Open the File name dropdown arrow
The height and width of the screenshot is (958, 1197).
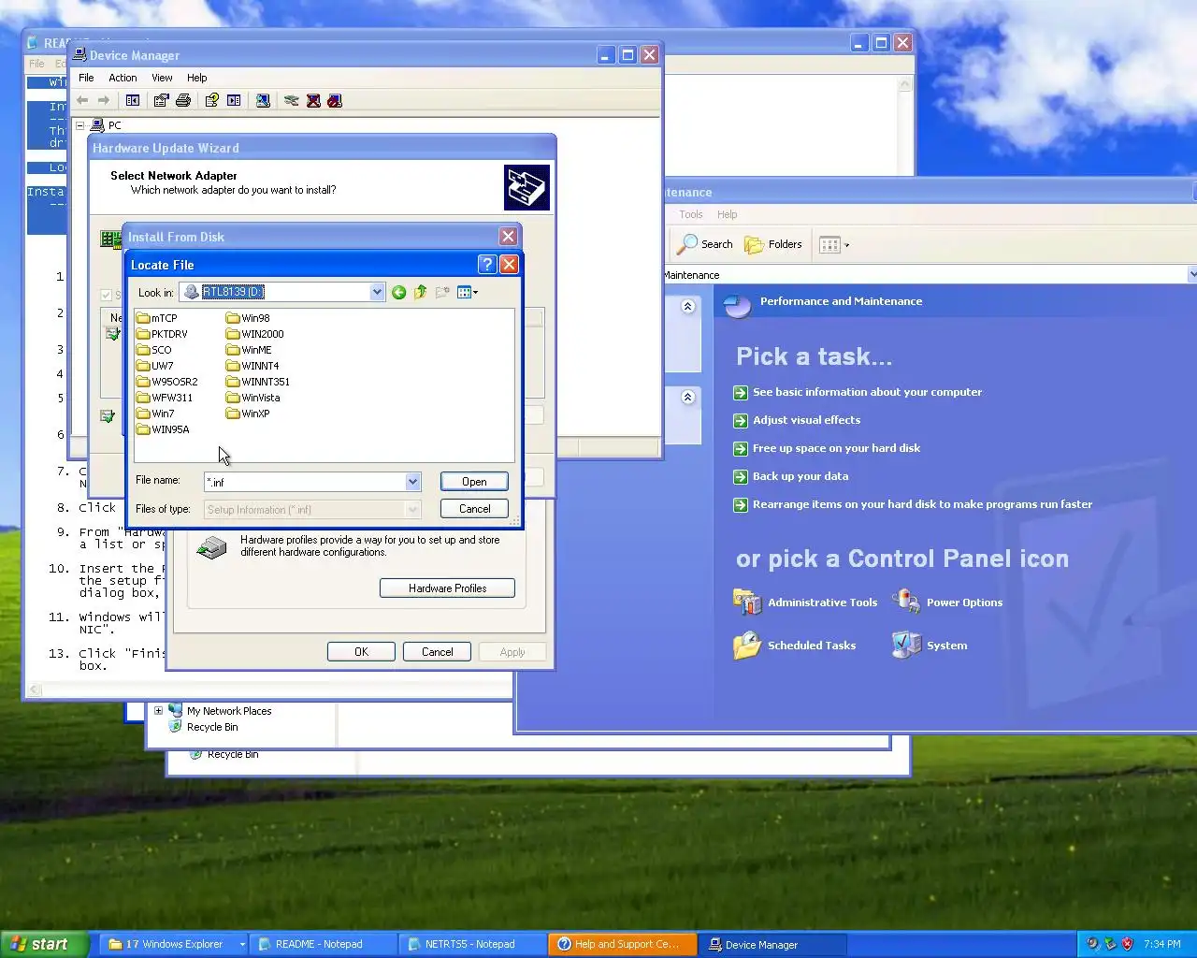[412, 482]
